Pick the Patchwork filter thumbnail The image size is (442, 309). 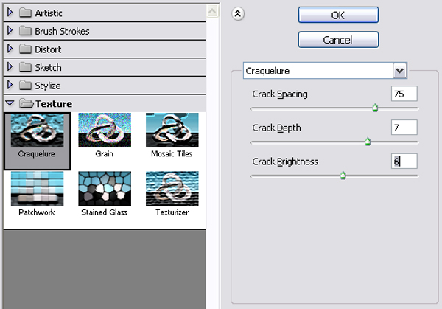point(38,189)
